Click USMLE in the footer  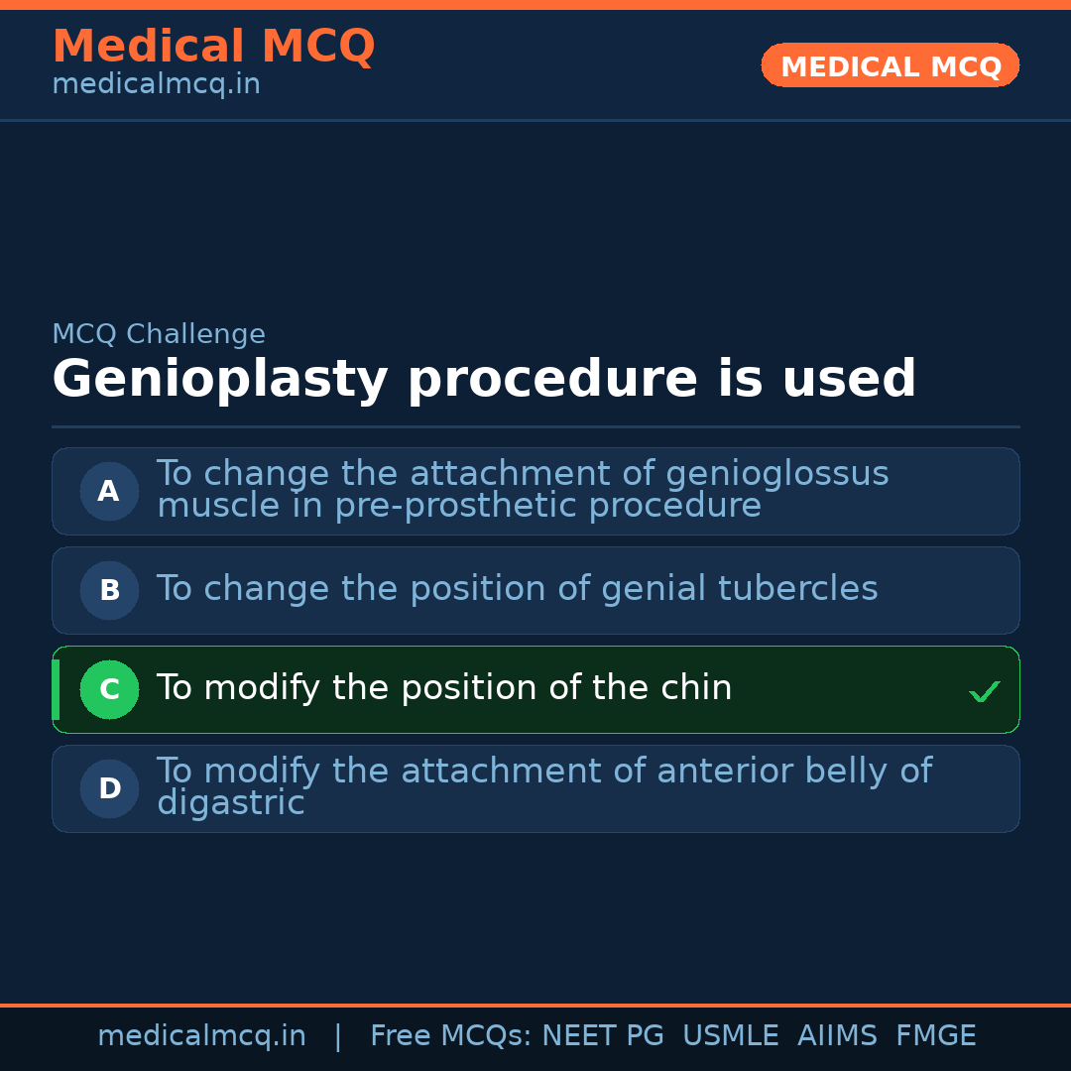(730, 1036)
